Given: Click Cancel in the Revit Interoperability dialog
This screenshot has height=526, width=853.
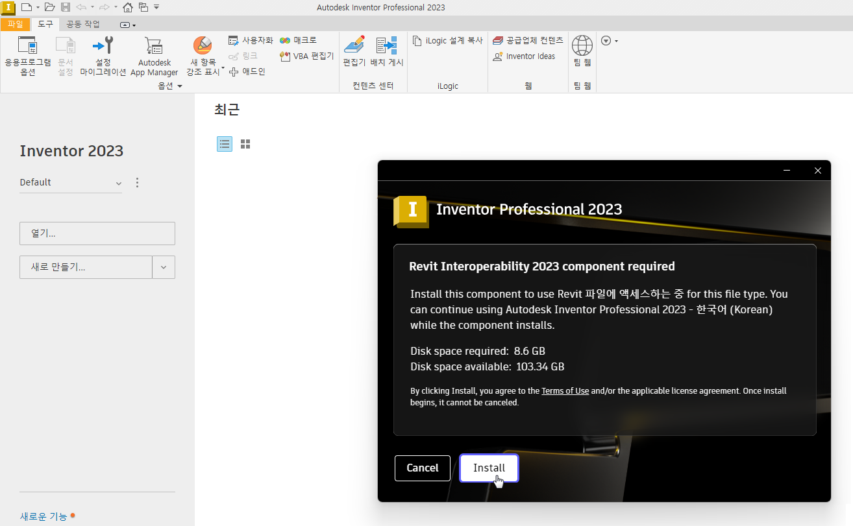Looking at the screenshot, I should click(x=423, y=468).
